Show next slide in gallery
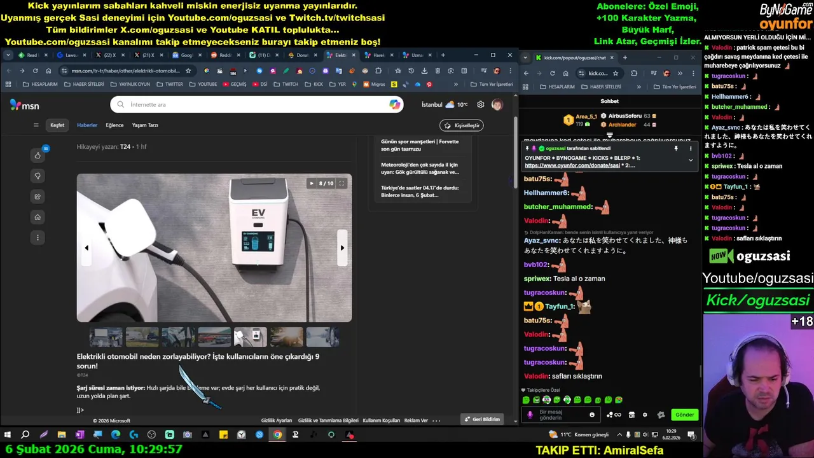 (x=342, y=248)
